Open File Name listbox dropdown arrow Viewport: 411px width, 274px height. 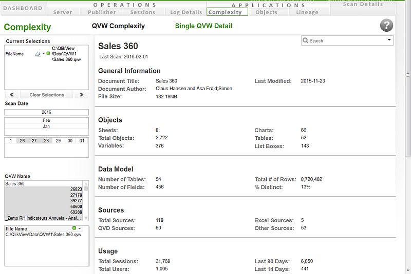point(79,228)
